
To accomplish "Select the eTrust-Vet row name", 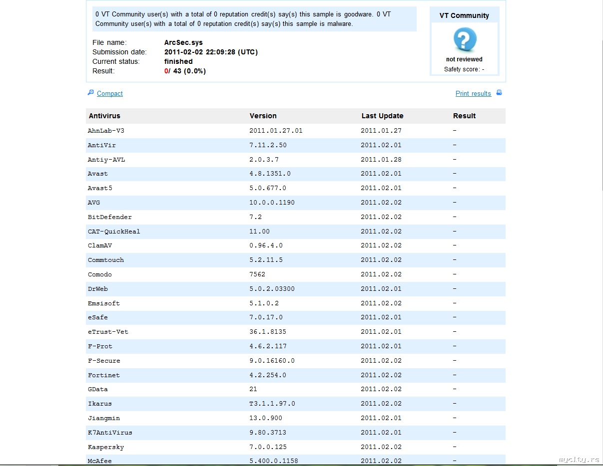I will (108, 332).
